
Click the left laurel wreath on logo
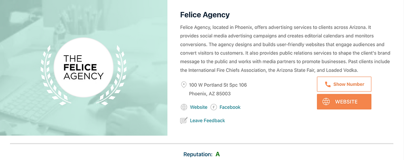click(x=55, y=75)
